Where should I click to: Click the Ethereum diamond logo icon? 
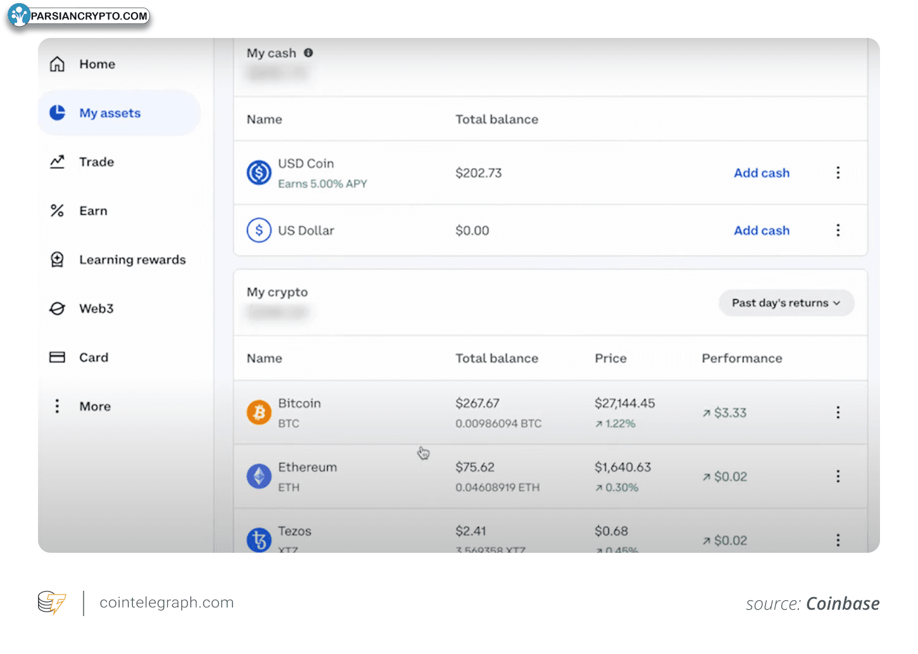point(259,476)
